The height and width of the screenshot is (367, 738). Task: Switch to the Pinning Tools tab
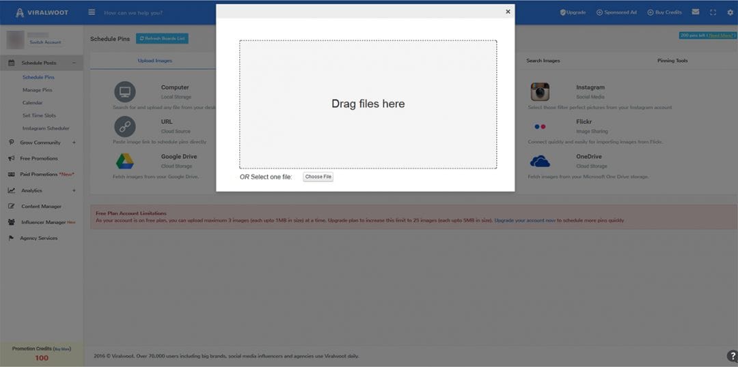672,61
